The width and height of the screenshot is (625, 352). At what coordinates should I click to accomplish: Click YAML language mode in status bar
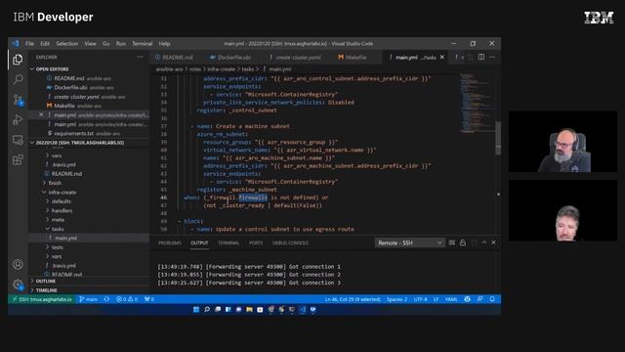coord(451,299)
